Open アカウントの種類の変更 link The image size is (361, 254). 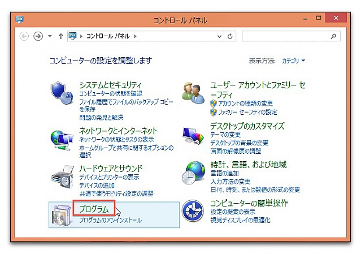click(x=245, y=104)
